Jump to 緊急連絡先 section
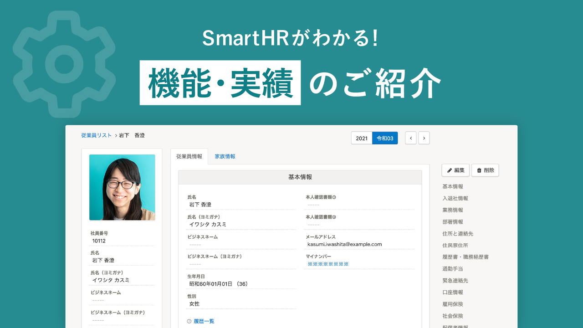Viewport: 583px width, 328px height. [x=455, y=281]
